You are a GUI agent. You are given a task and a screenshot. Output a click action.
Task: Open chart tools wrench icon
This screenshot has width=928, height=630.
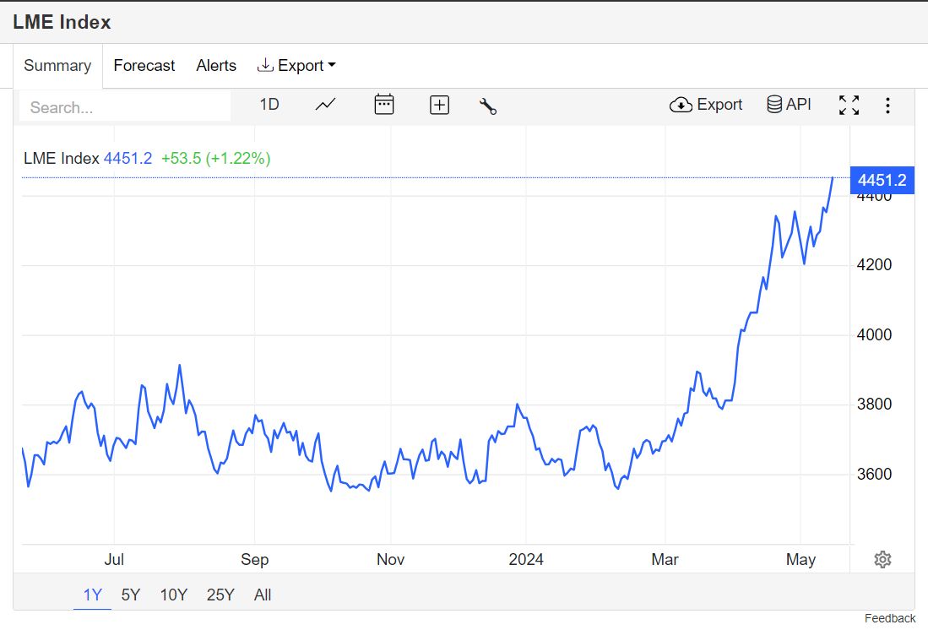(488, 106)
